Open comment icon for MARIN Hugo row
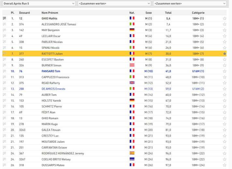232x169 pixels. click(x=5, y=124)
